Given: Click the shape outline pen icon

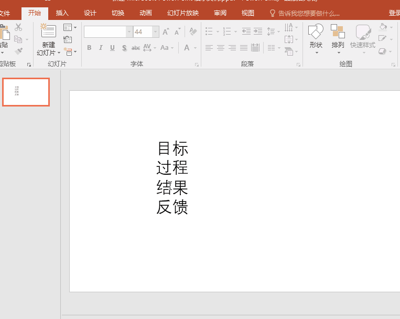Looking at the screenshot, I should [382, 39].
